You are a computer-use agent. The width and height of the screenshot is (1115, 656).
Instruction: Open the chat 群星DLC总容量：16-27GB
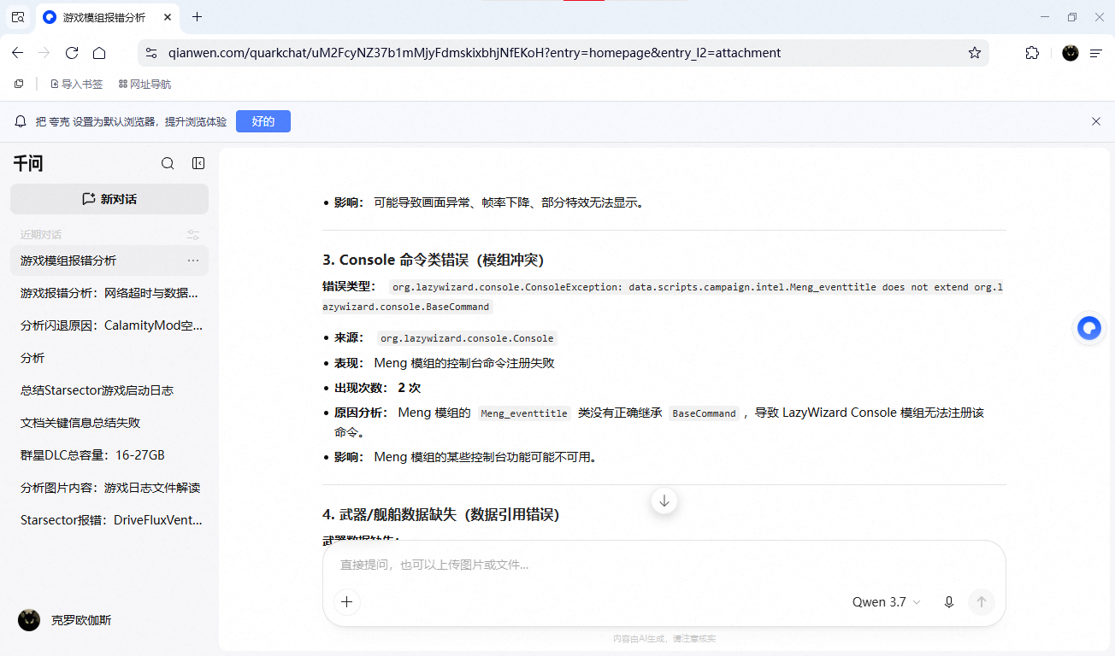(x=109, y=455)
